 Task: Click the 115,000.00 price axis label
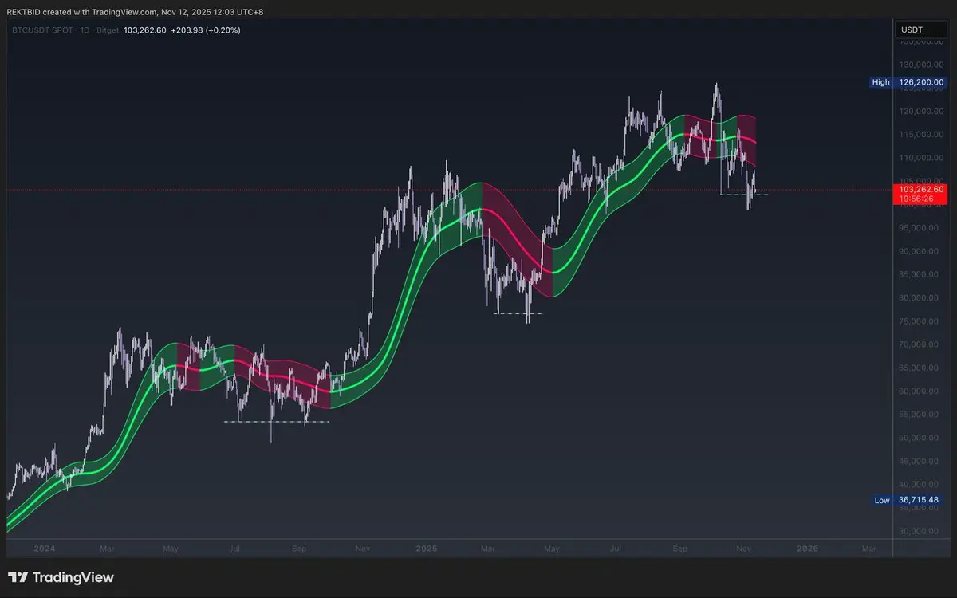pos(920,135)
